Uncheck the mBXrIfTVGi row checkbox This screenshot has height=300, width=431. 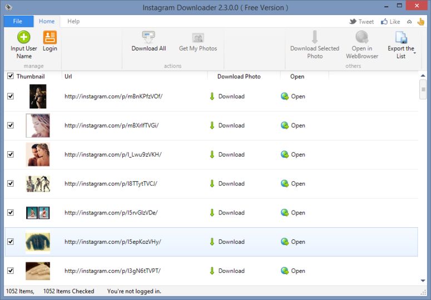point(11,126)
